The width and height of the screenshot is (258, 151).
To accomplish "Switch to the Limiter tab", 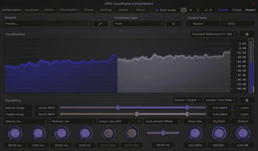I will pyautogui.click(x=49, y=10).
